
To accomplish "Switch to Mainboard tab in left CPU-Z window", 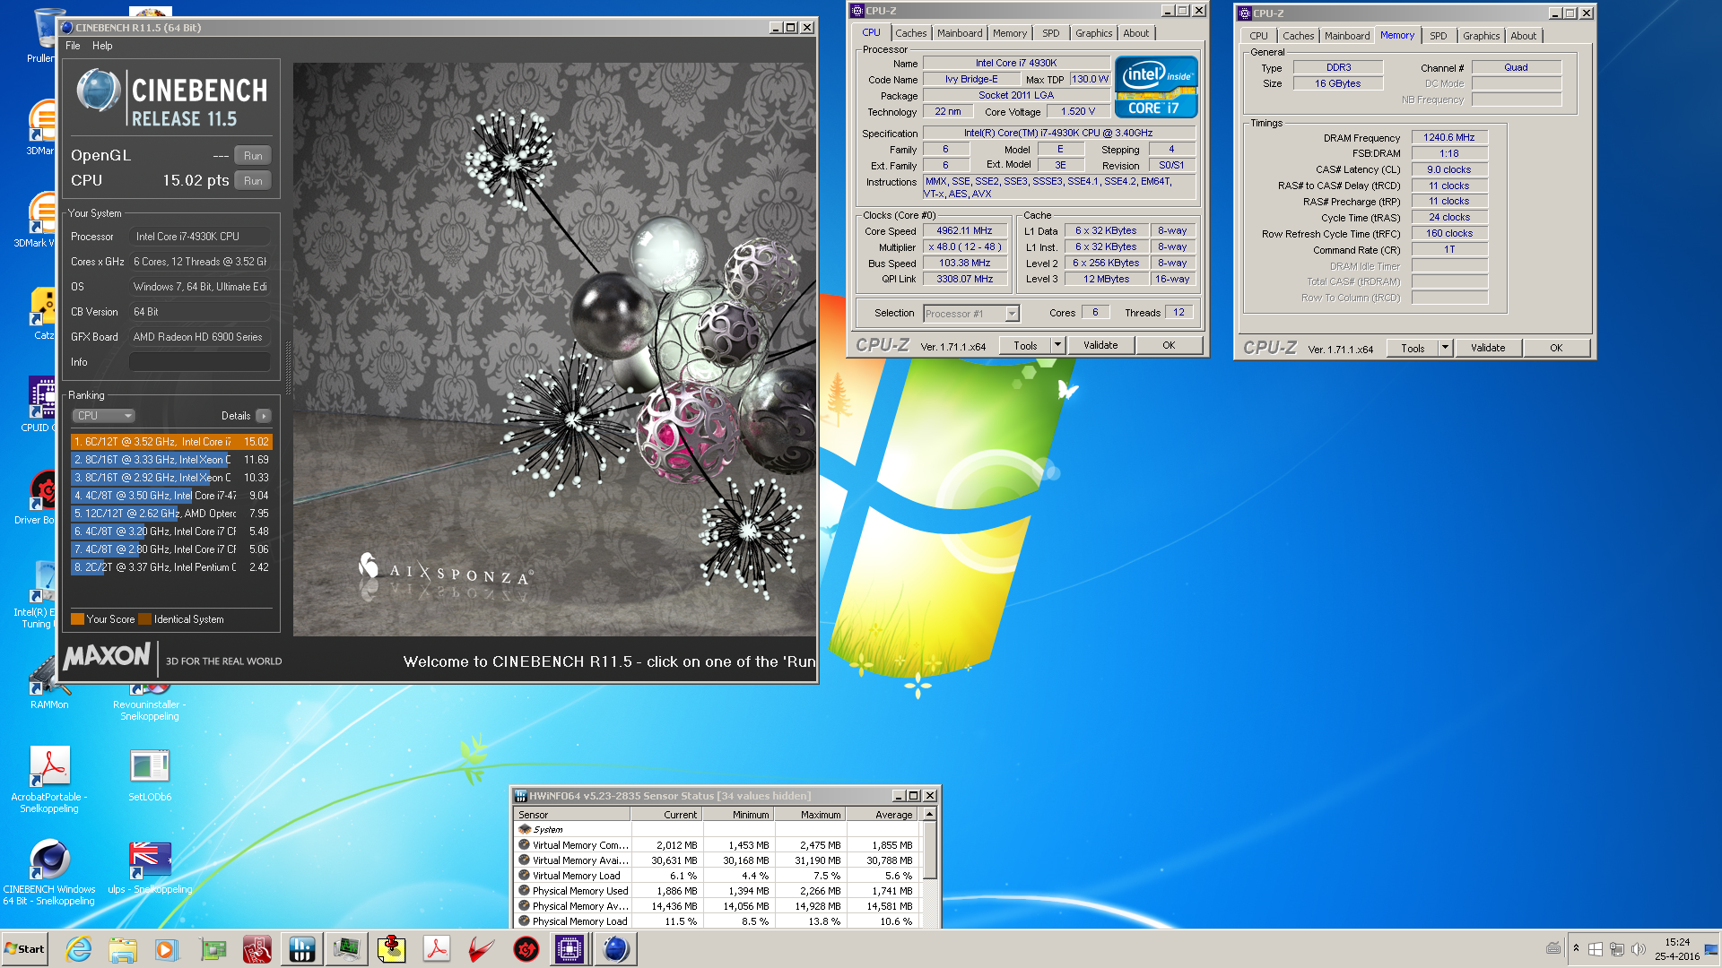I will [960, 33].
